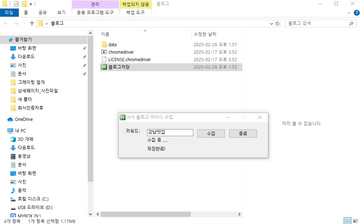Select the chromedriver executable icon
360x224 pixels.
pos(104,52)
